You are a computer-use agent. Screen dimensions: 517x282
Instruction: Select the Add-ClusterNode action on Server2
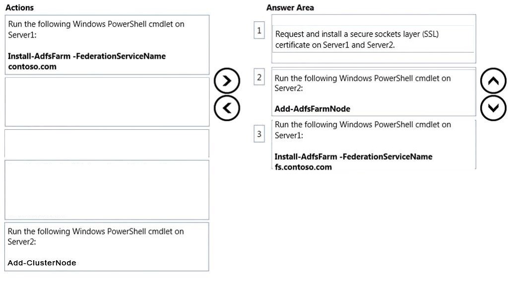[x=107, y=247]
